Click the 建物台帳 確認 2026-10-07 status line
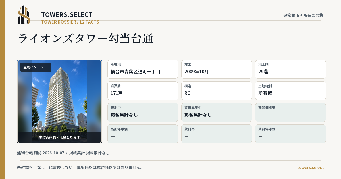The image size is (341, 179). pos(63,153)
